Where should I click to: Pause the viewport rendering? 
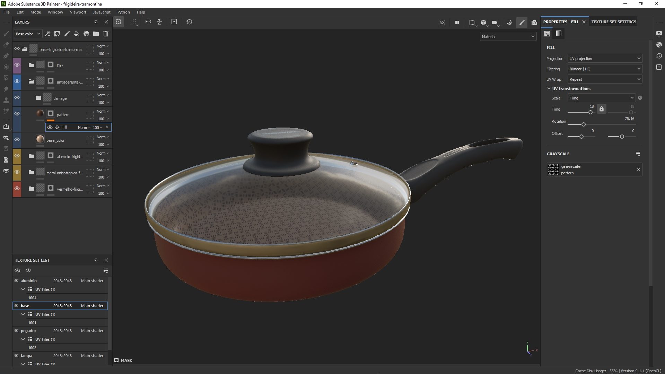click(x=457, y=22)
